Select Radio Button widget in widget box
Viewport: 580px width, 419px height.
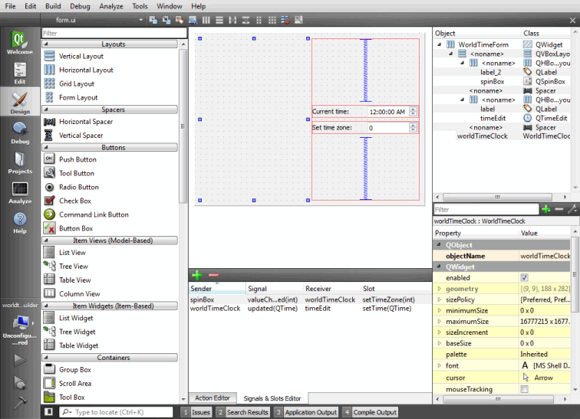tap(78, 187)
